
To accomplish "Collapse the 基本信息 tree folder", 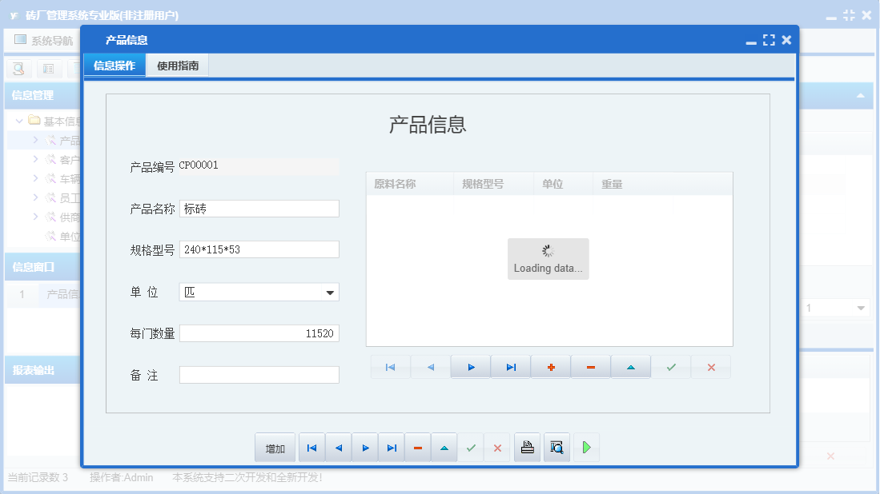I will pos(19,120).
